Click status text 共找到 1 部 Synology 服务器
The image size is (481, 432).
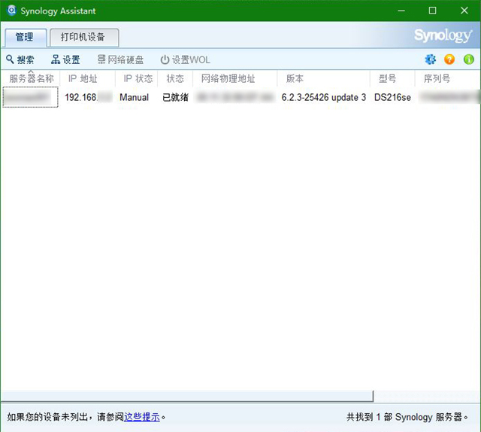click(x=407, y=417)
